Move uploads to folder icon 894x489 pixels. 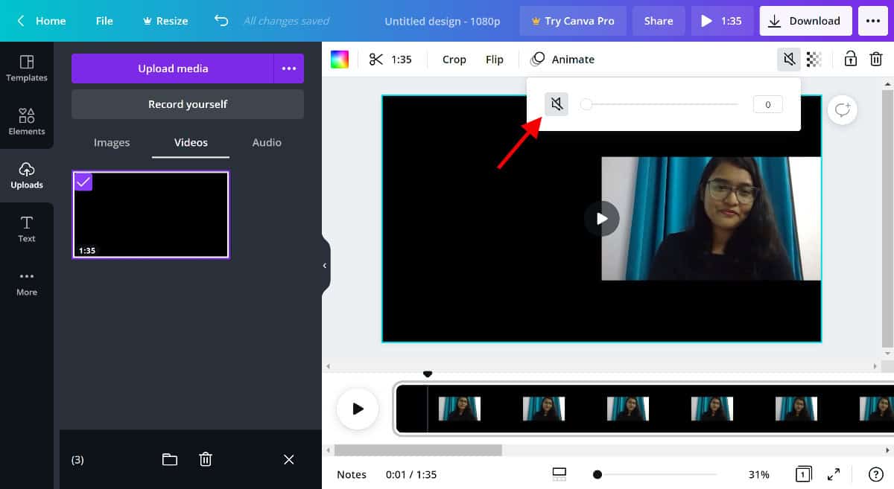pos(170,459)
